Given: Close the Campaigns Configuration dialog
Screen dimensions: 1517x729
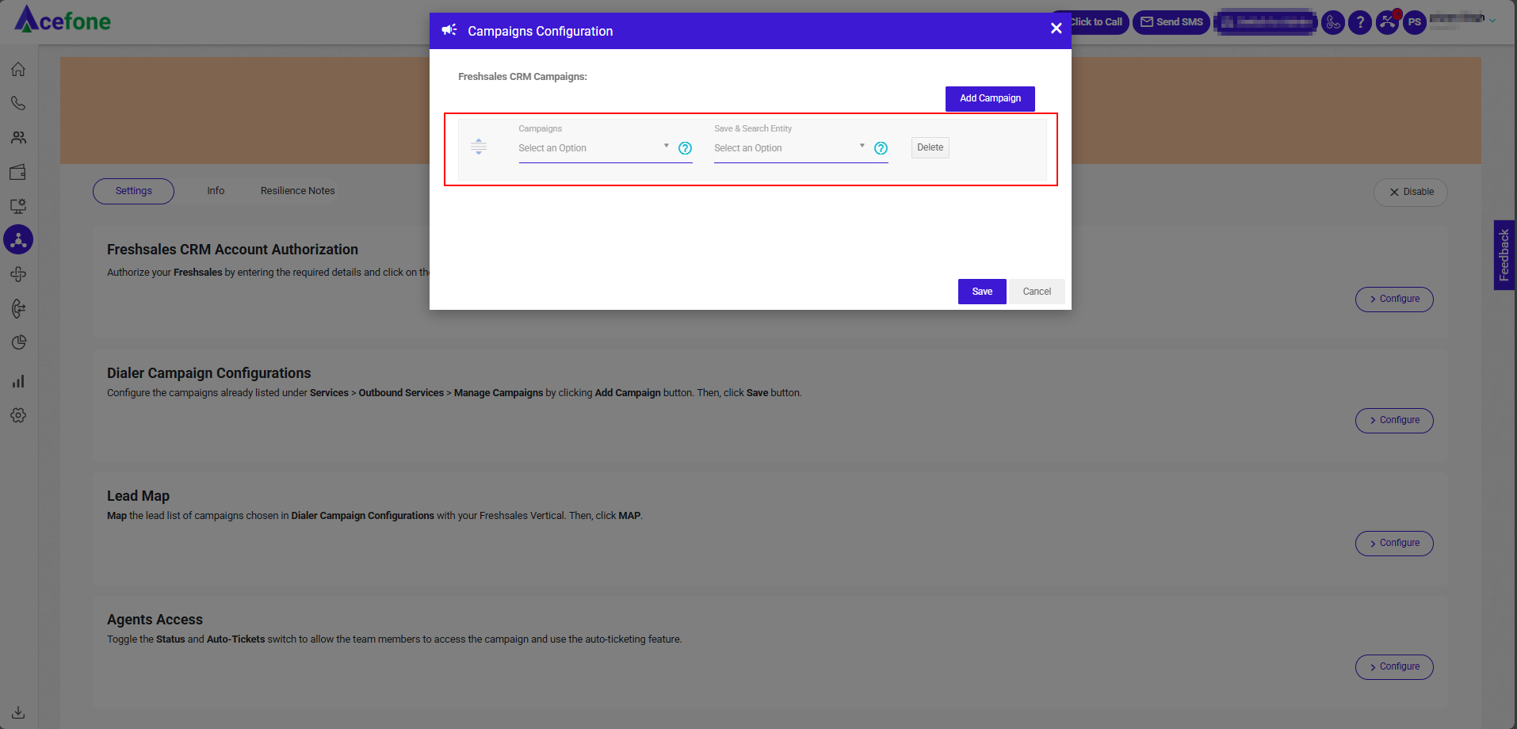Looking at the screenshot, I should (x=1056, y=29).
